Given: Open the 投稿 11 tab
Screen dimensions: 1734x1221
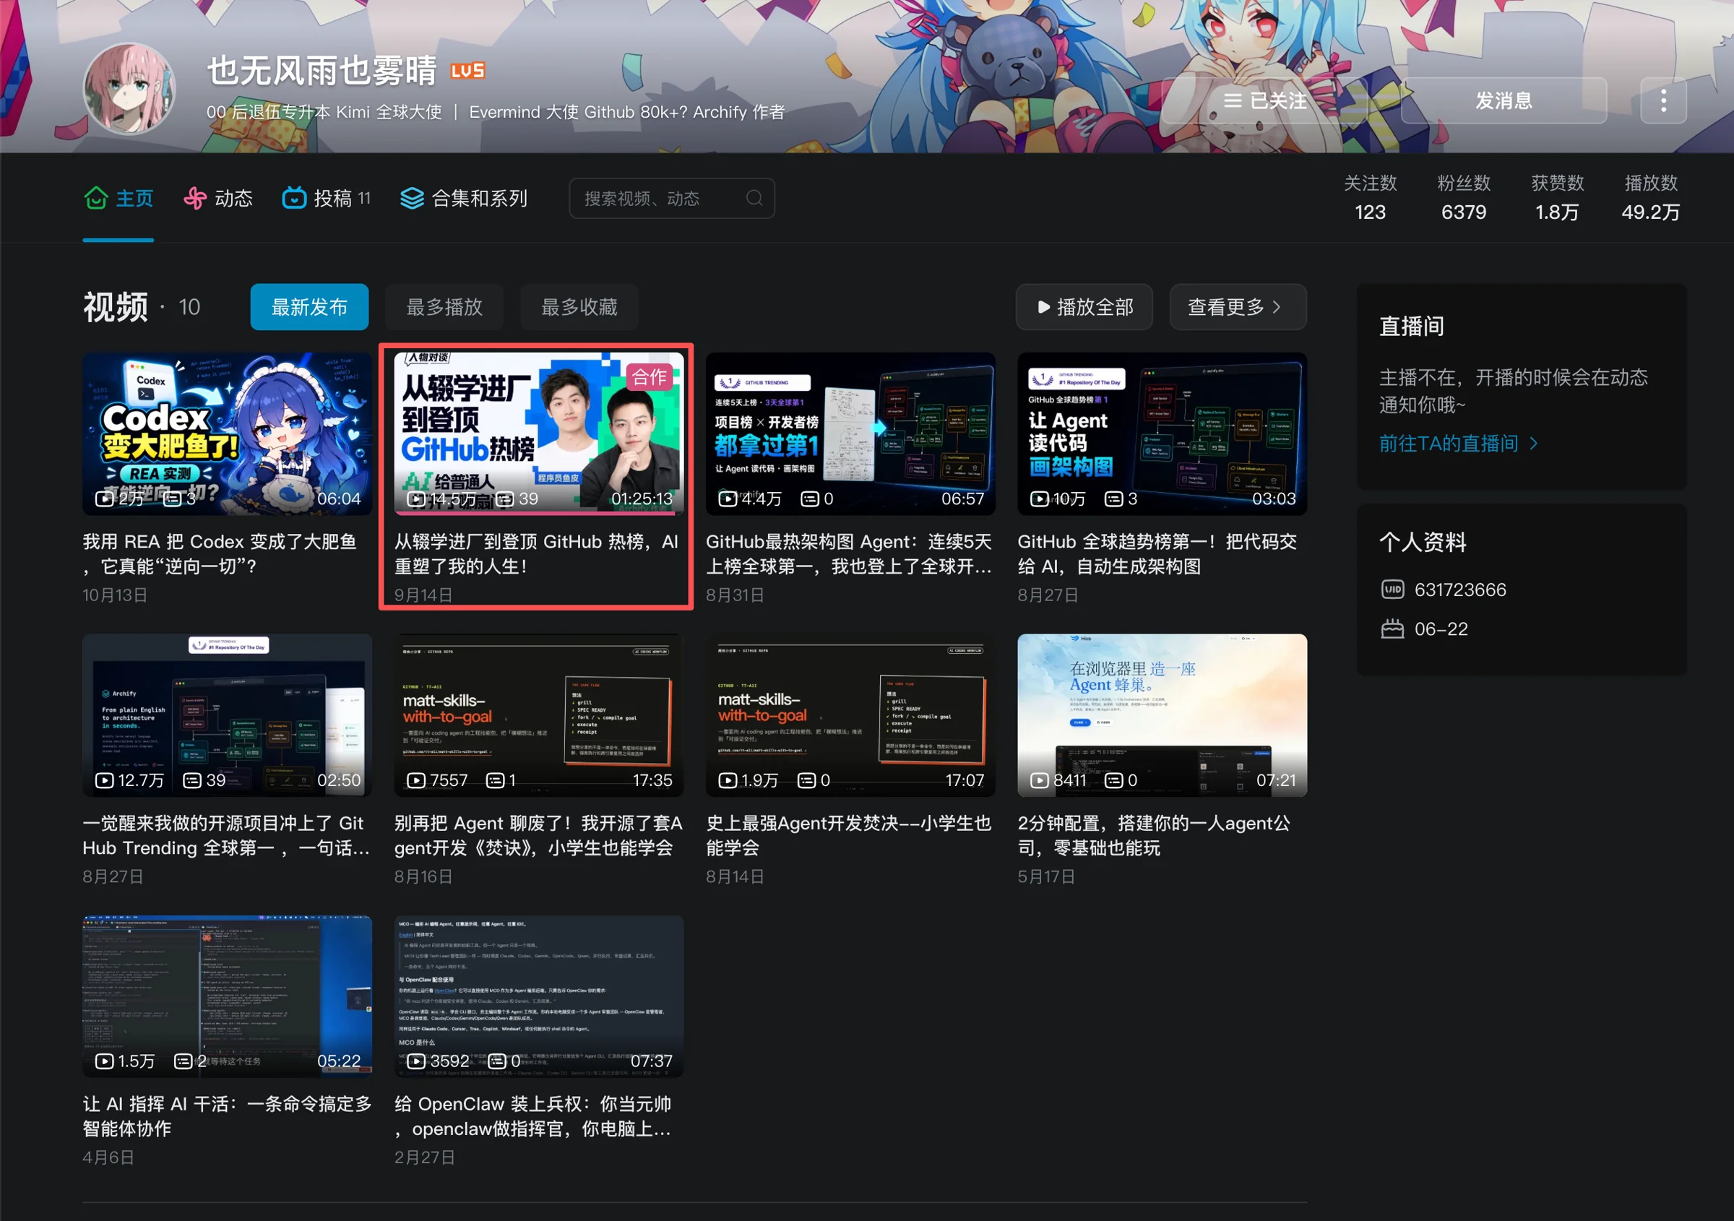Looking at the screenshot, I should click(327, 198).
